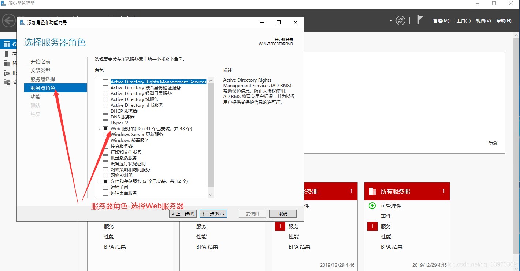This screenshot has width=520, height=271.
Task: Select the 网络控制器 role row
Action: [122, 176]
